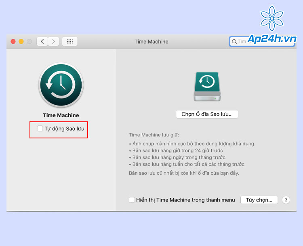The height and width of the screenshot is (246, 303).
Task: Click 'Bản sao lưu hàng giờ trong 24 giờ trước'
Action: tap(176, 151)
